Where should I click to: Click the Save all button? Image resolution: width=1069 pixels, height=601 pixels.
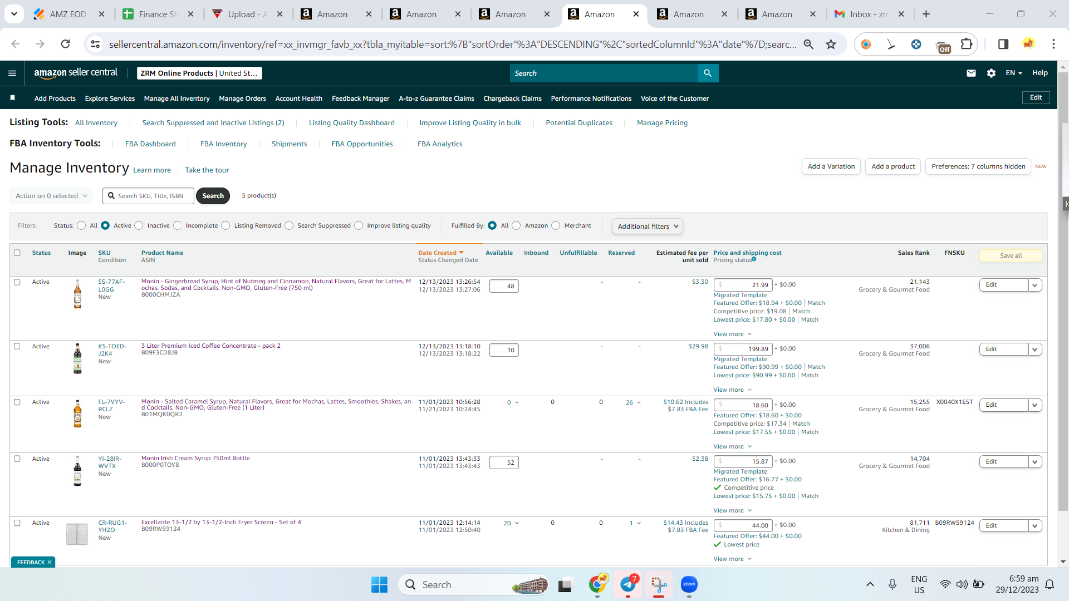(1011, 255)
